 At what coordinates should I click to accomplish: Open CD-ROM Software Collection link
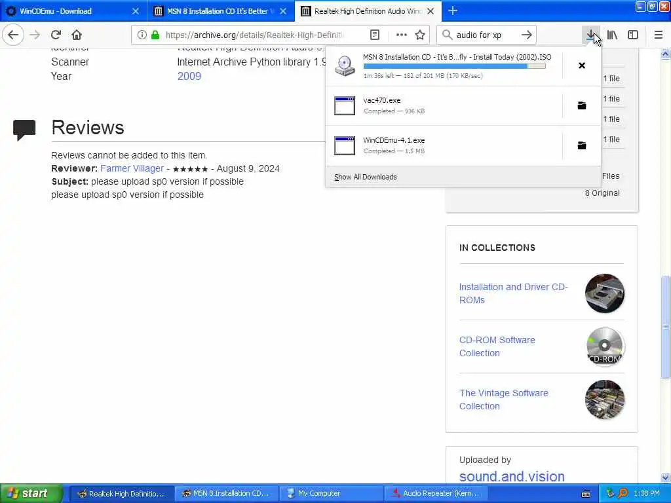pos(497,346)
